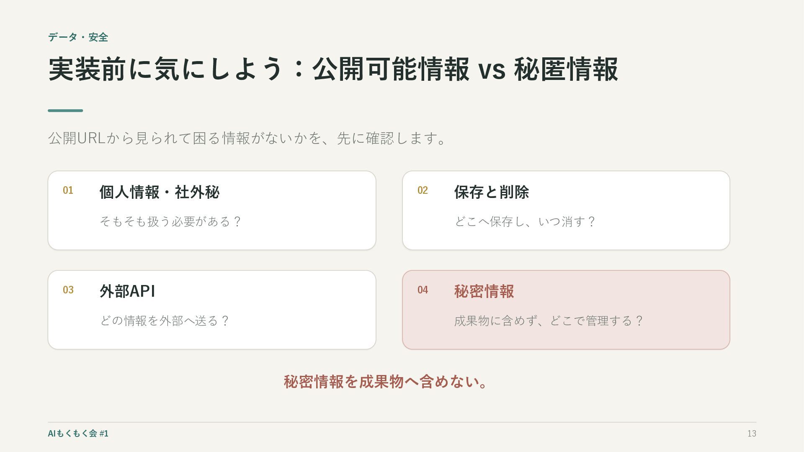
Task: Click the text 成果物に含めず、どこで管理する？
Action: tap(549, 321)
